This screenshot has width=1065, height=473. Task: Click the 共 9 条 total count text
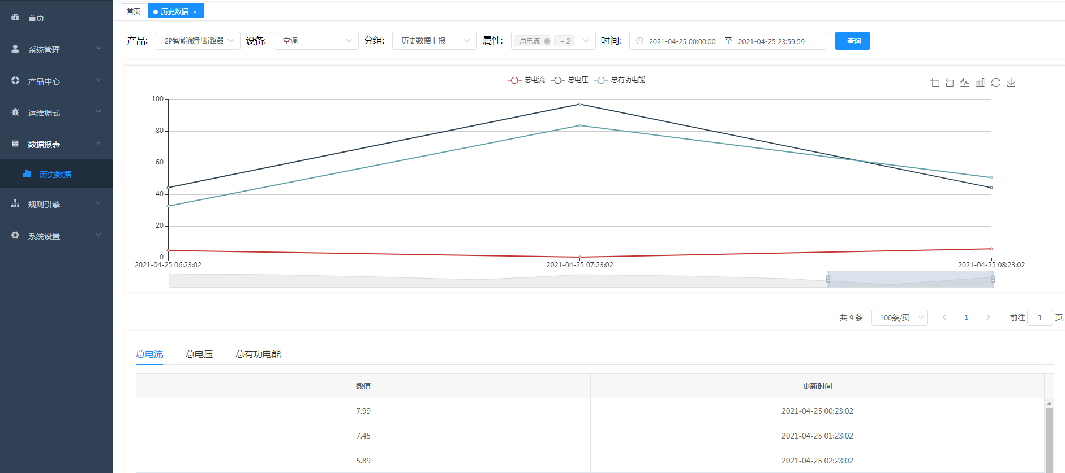pyautogui.click(x=851, y=318)
